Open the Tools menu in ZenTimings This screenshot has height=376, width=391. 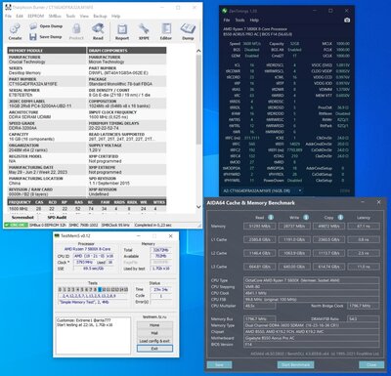239,20
